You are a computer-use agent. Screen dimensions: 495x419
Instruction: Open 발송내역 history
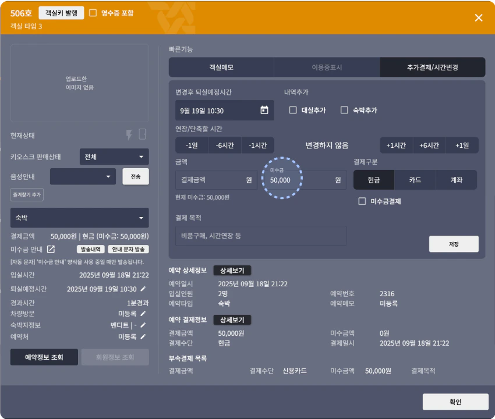91,249
